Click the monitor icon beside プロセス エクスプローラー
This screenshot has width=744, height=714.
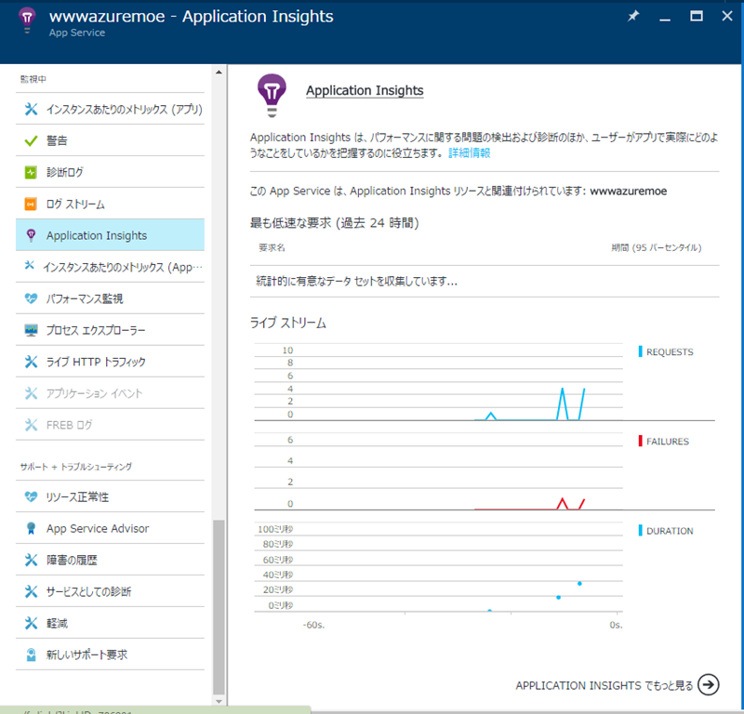click(x=31, y=330)
